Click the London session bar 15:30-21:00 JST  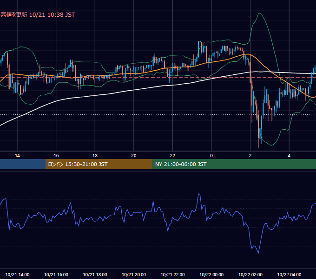[99, 164]
